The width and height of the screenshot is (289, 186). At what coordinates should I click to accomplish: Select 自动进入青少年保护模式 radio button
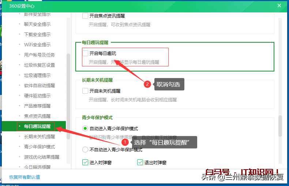pyautogui.click(x=85, y=128)
